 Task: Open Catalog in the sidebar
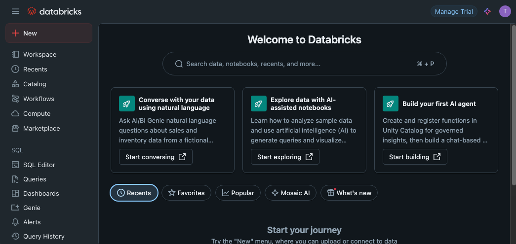(x=35, y=84)
